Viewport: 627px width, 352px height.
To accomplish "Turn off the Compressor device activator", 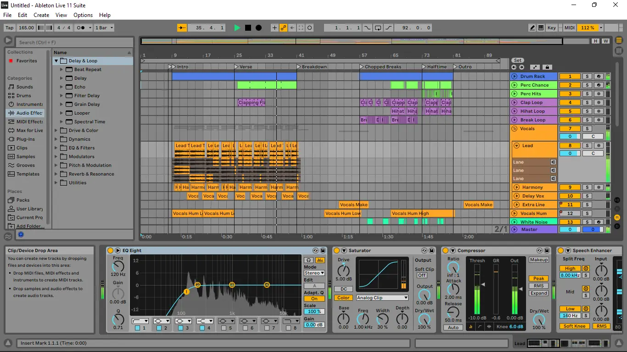I will (445, 251).
